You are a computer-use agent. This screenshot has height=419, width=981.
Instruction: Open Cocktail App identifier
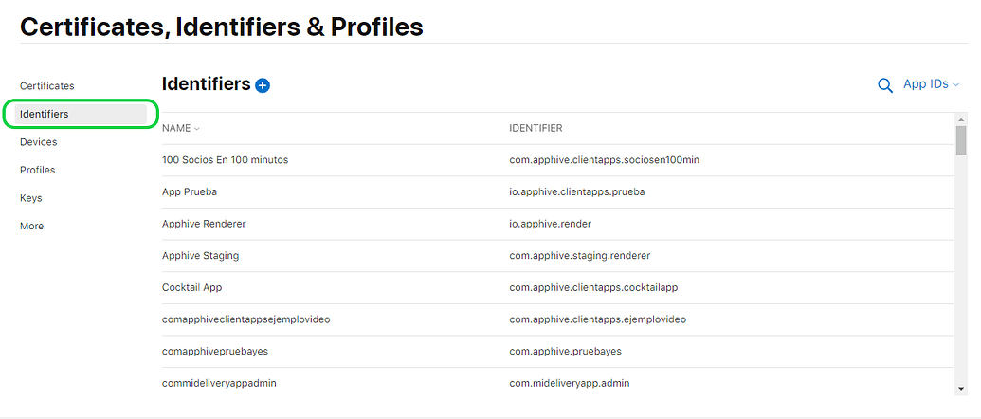pyautogui.click(x=555, y=287)
